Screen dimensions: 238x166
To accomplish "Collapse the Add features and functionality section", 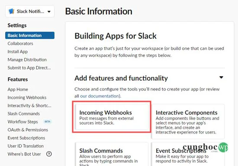I will click(x=221, y=78).
